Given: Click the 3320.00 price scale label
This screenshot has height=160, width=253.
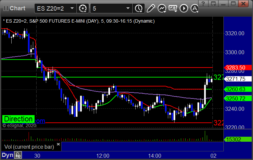Looking at the screenshot, I should click(x=235, y=33).
